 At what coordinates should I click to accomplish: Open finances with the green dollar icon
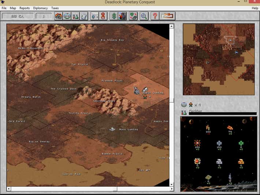(114, 16)
